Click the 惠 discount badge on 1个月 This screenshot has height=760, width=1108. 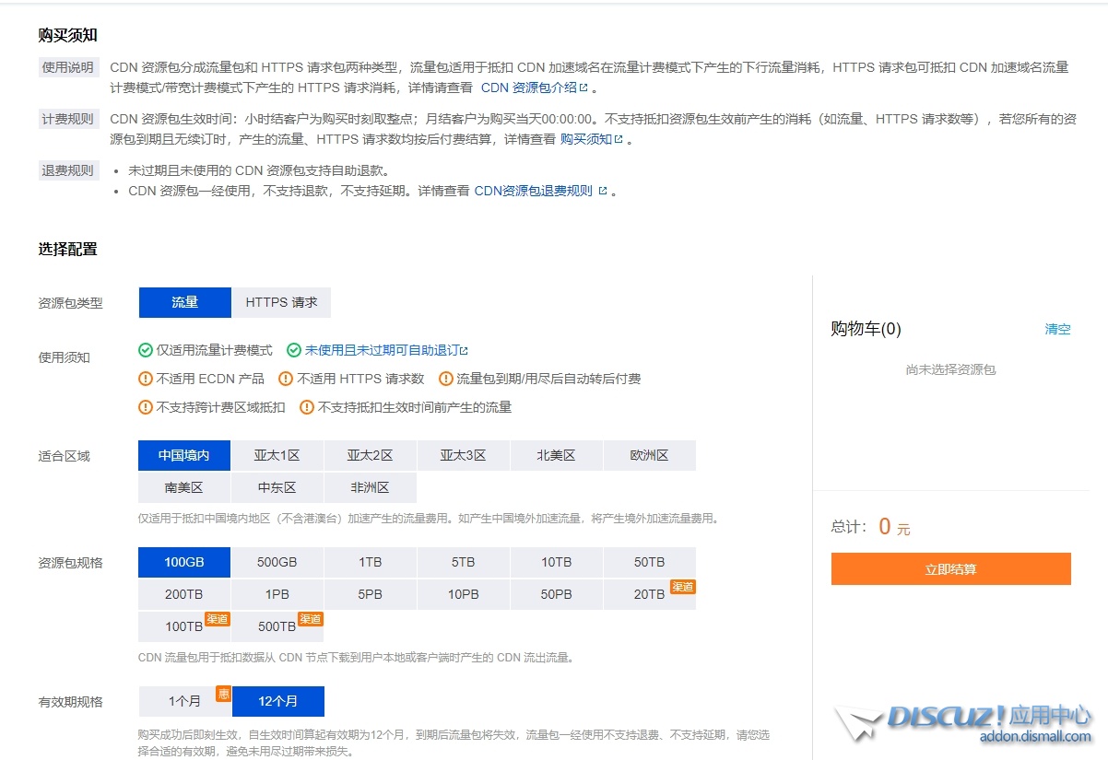tap(223, 694)
